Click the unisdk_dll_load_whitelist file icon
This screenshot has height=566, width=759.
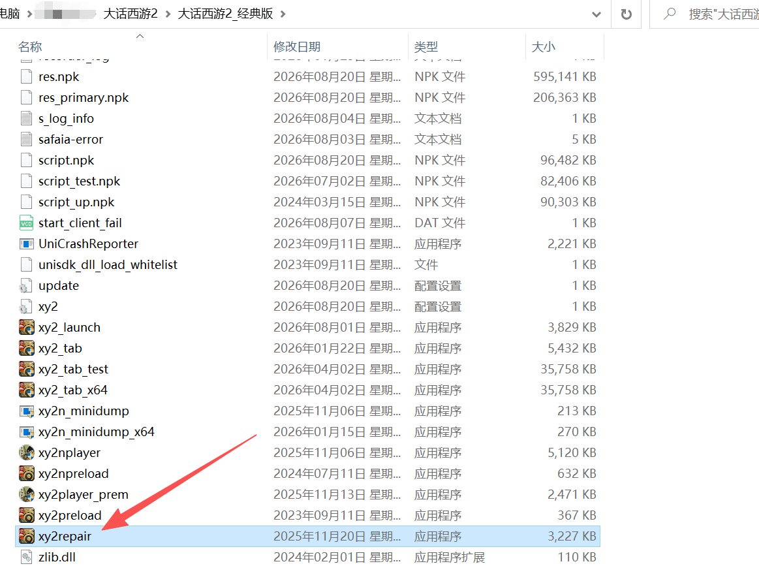point(27,264)
